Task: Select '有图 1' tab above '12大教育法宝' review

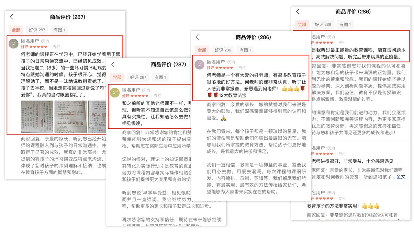Action: (x=245, y=50)
